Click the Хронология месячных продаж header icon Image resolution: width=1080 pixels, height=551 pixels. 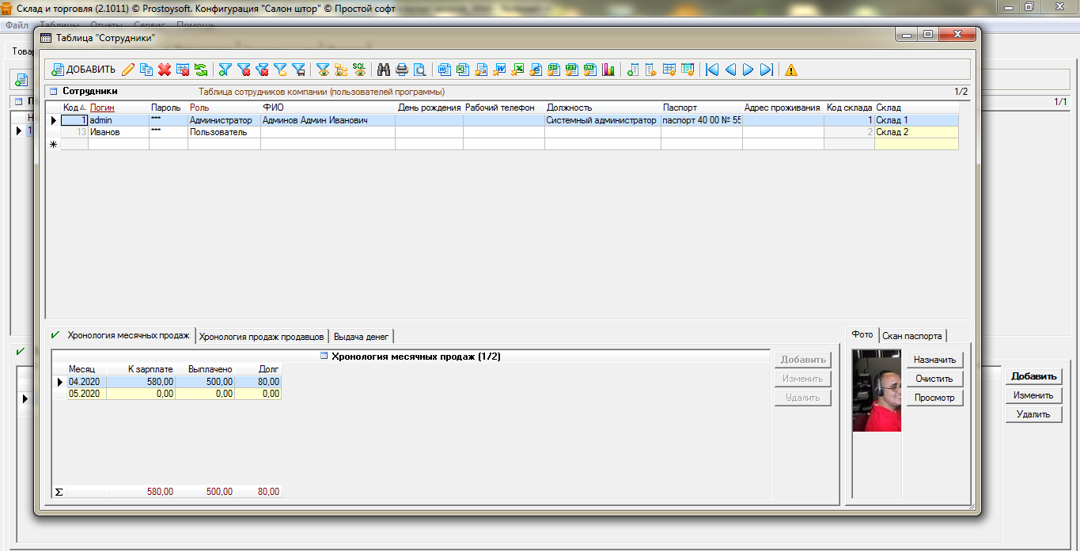(324, 357)
